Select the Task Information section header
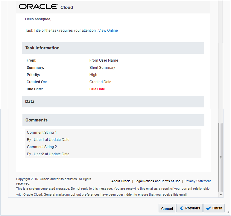Screen dimensions: 231x216 113,48
